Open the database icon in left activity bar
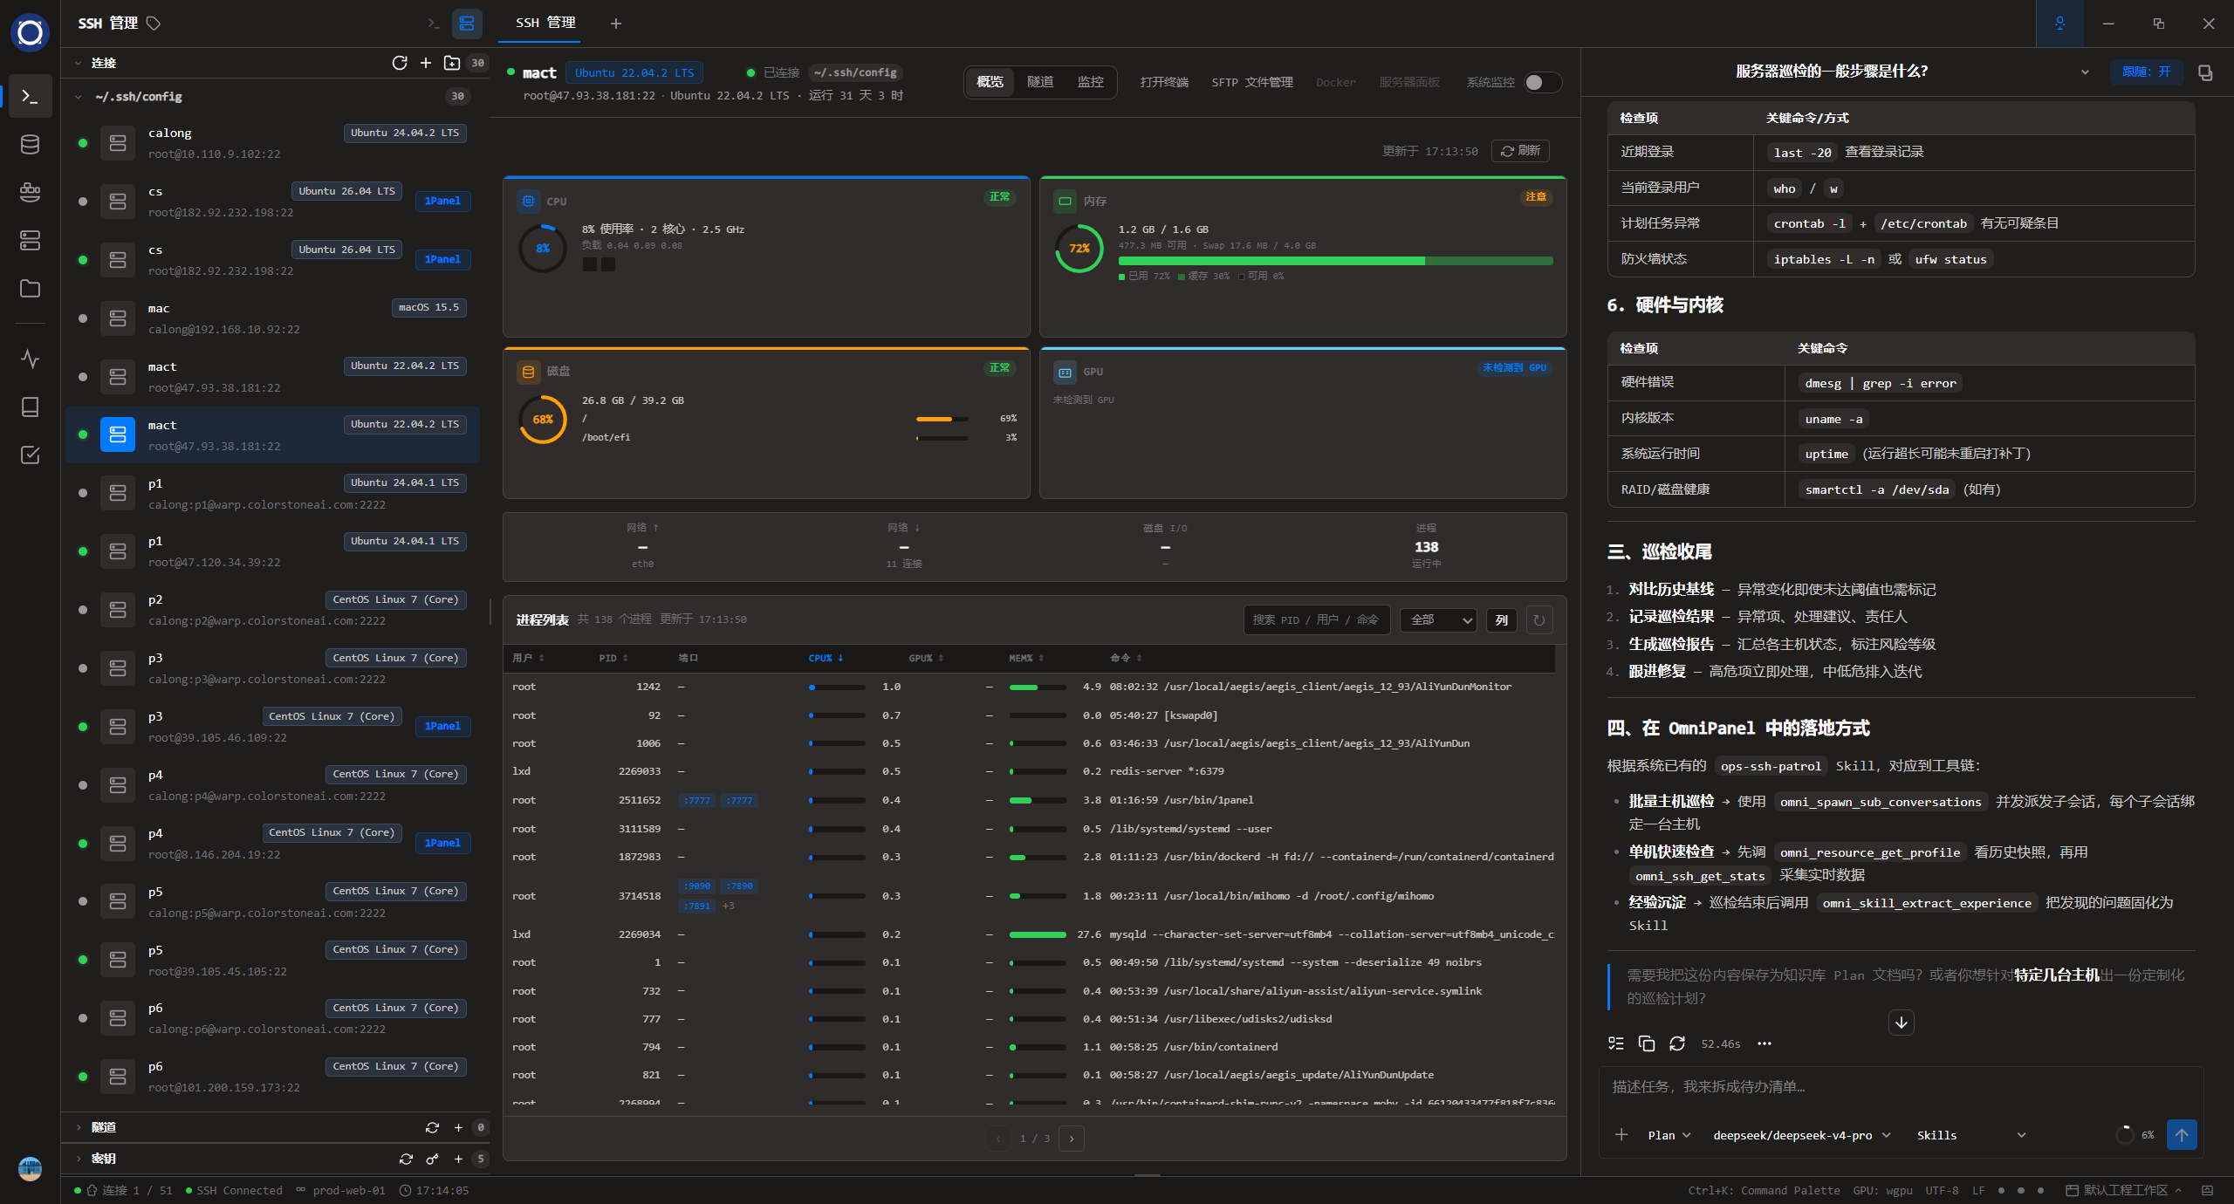2234x1204 pixels. (x=30, y=144)
